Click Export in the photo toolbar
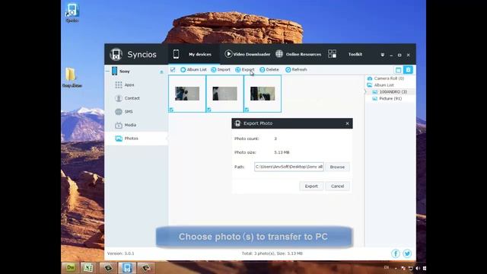The height and width of the screenshot is (274, 487). 245,69
